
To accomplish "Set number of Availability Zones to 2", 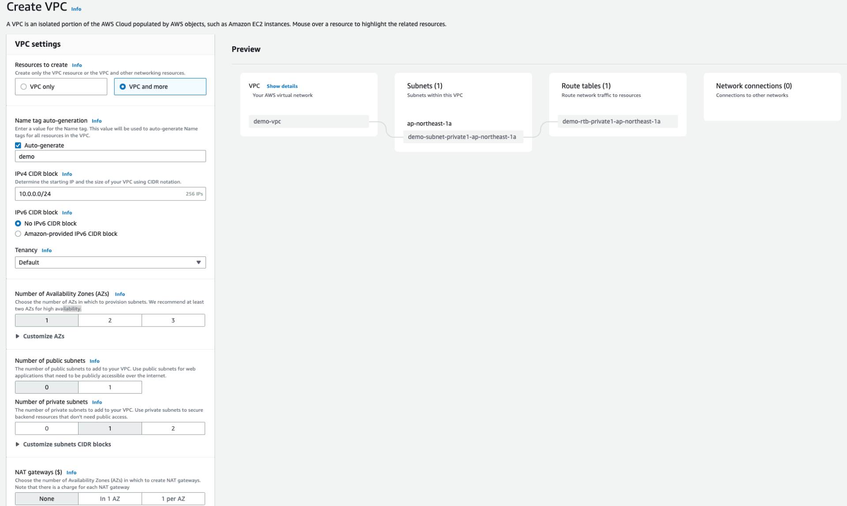I will pyautogui.click(x=110, y=320).
